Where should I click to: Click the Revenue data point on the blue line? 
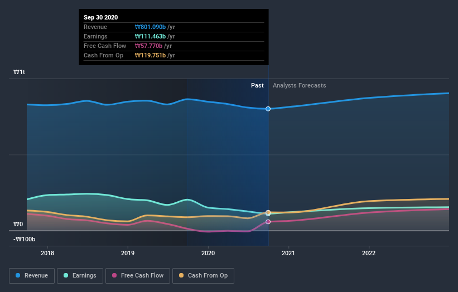pyautogui.click(x=268, y=109)
